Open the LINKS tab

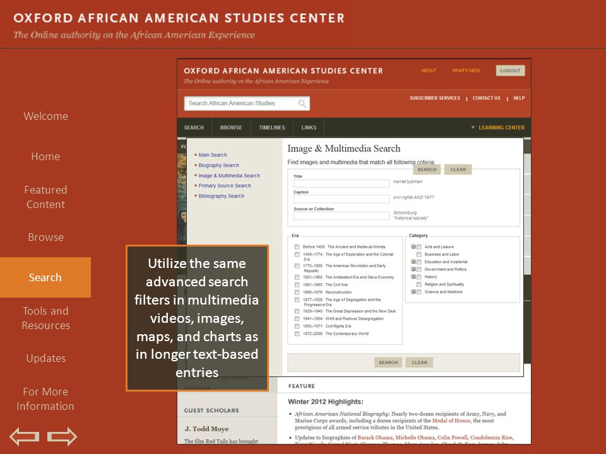pyautogui.click(x=309, y=127)
